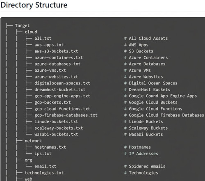Select the '# Wasabi Buckets' comment
Screen dimensions: 205x181
tap(143, 134)
